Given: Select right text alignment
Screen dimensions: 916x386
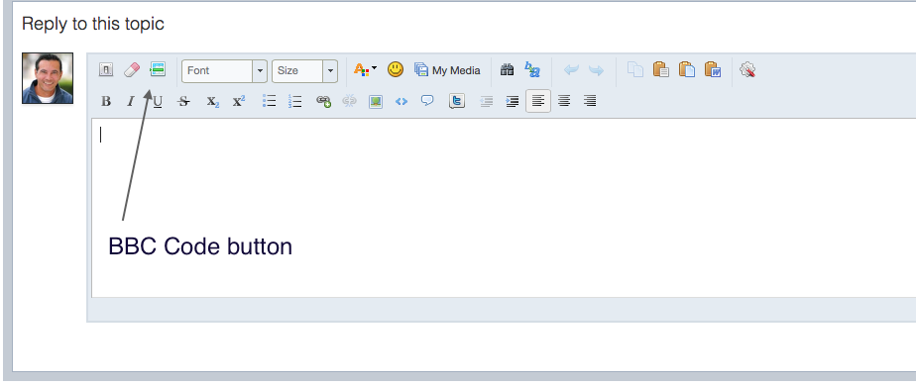Looking at the screenshot, I should [x=590, y=102].
